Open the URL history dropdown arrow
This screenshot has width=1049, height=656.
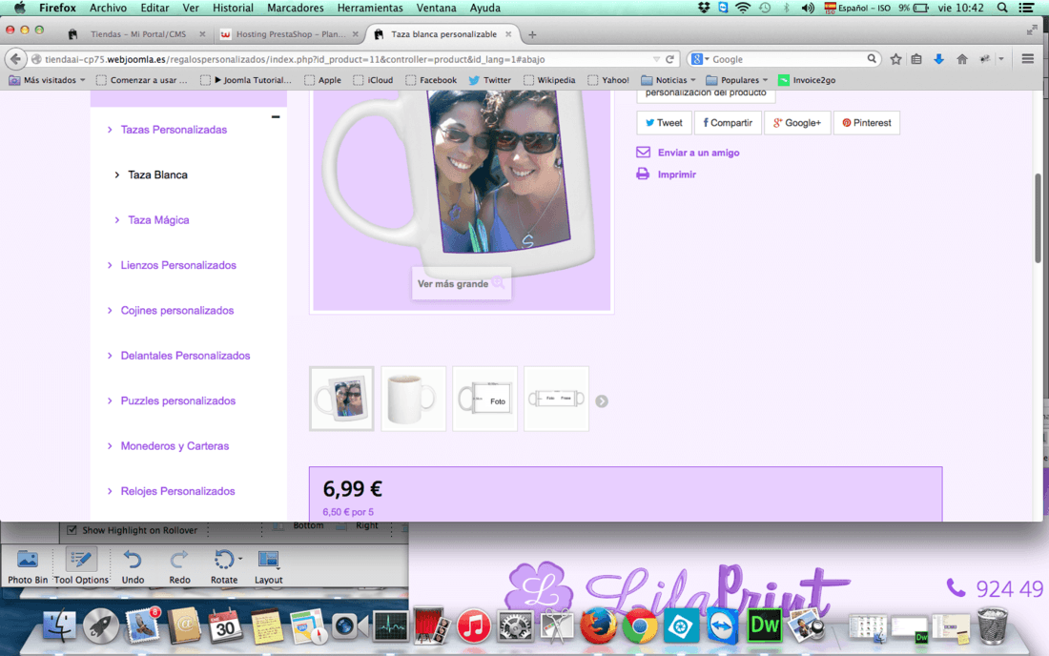[656, 59]
